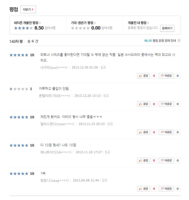The height and width of the screenshot is (200, 189).
Task: Click 더보기 button next to 평점
Action: coord(29,10)
